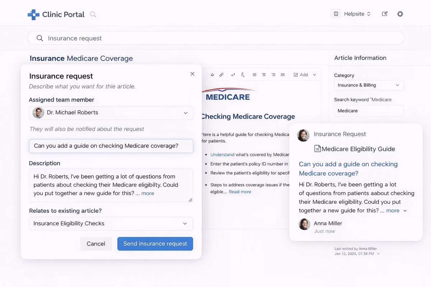
Task: Click the compose edit icon in header
Action: tap(385, 14)
